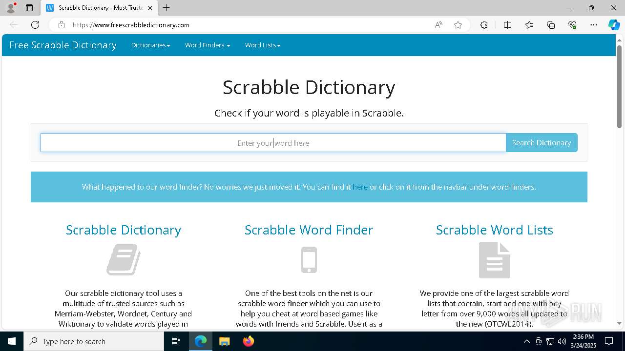Viewport: 625px width, 351px height.
Task: Click the browser back arrow
Action: pyautogui.click(x=14, y=25)
